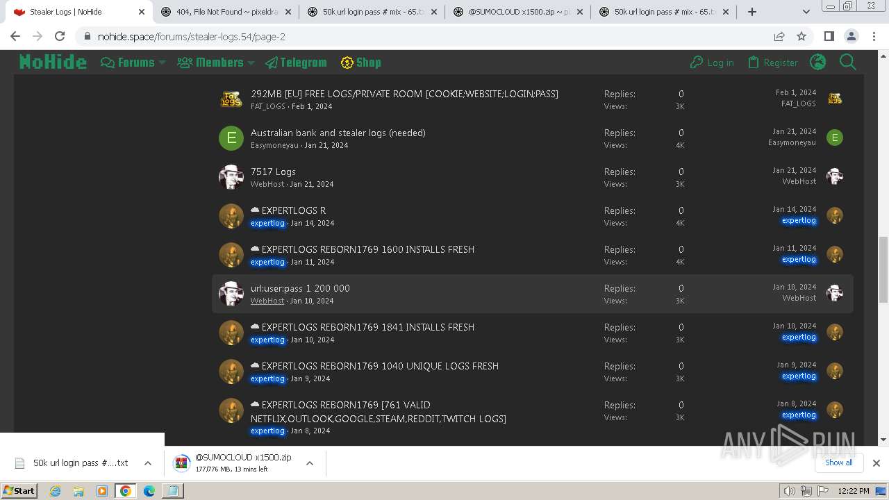The height and width of the screenshot is (500, 889).
Task: Click the page vertical scrollbar thumb
Action: click(x=883, y=269)
